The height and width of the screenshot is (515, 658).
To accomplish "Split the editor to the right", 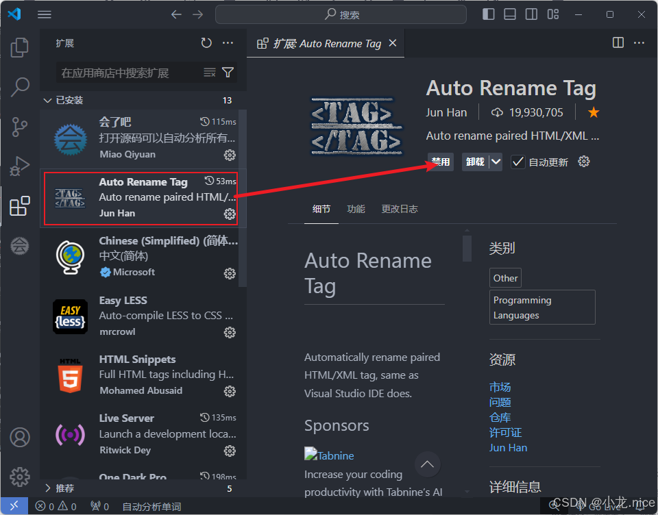I will click(x=618, y=42).
